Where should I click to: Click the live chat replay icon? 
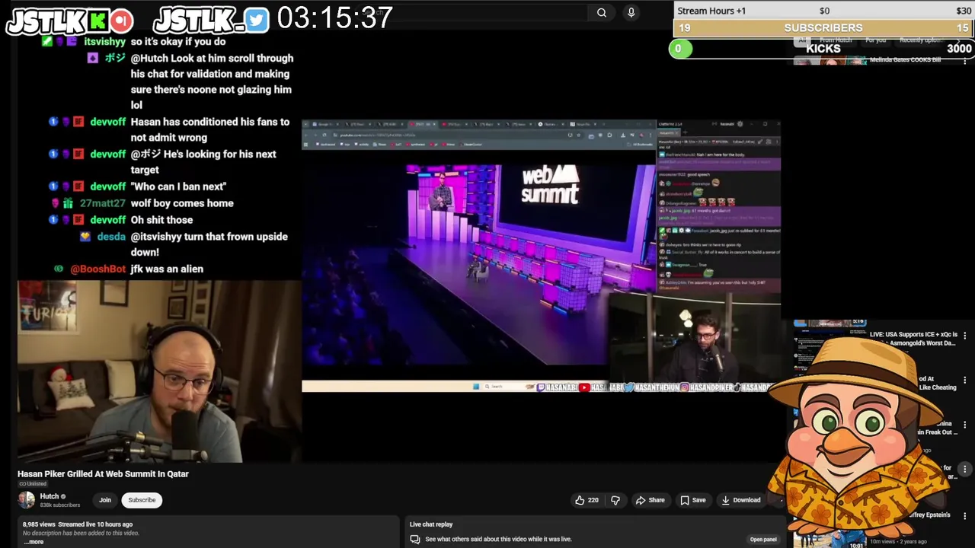415,539
